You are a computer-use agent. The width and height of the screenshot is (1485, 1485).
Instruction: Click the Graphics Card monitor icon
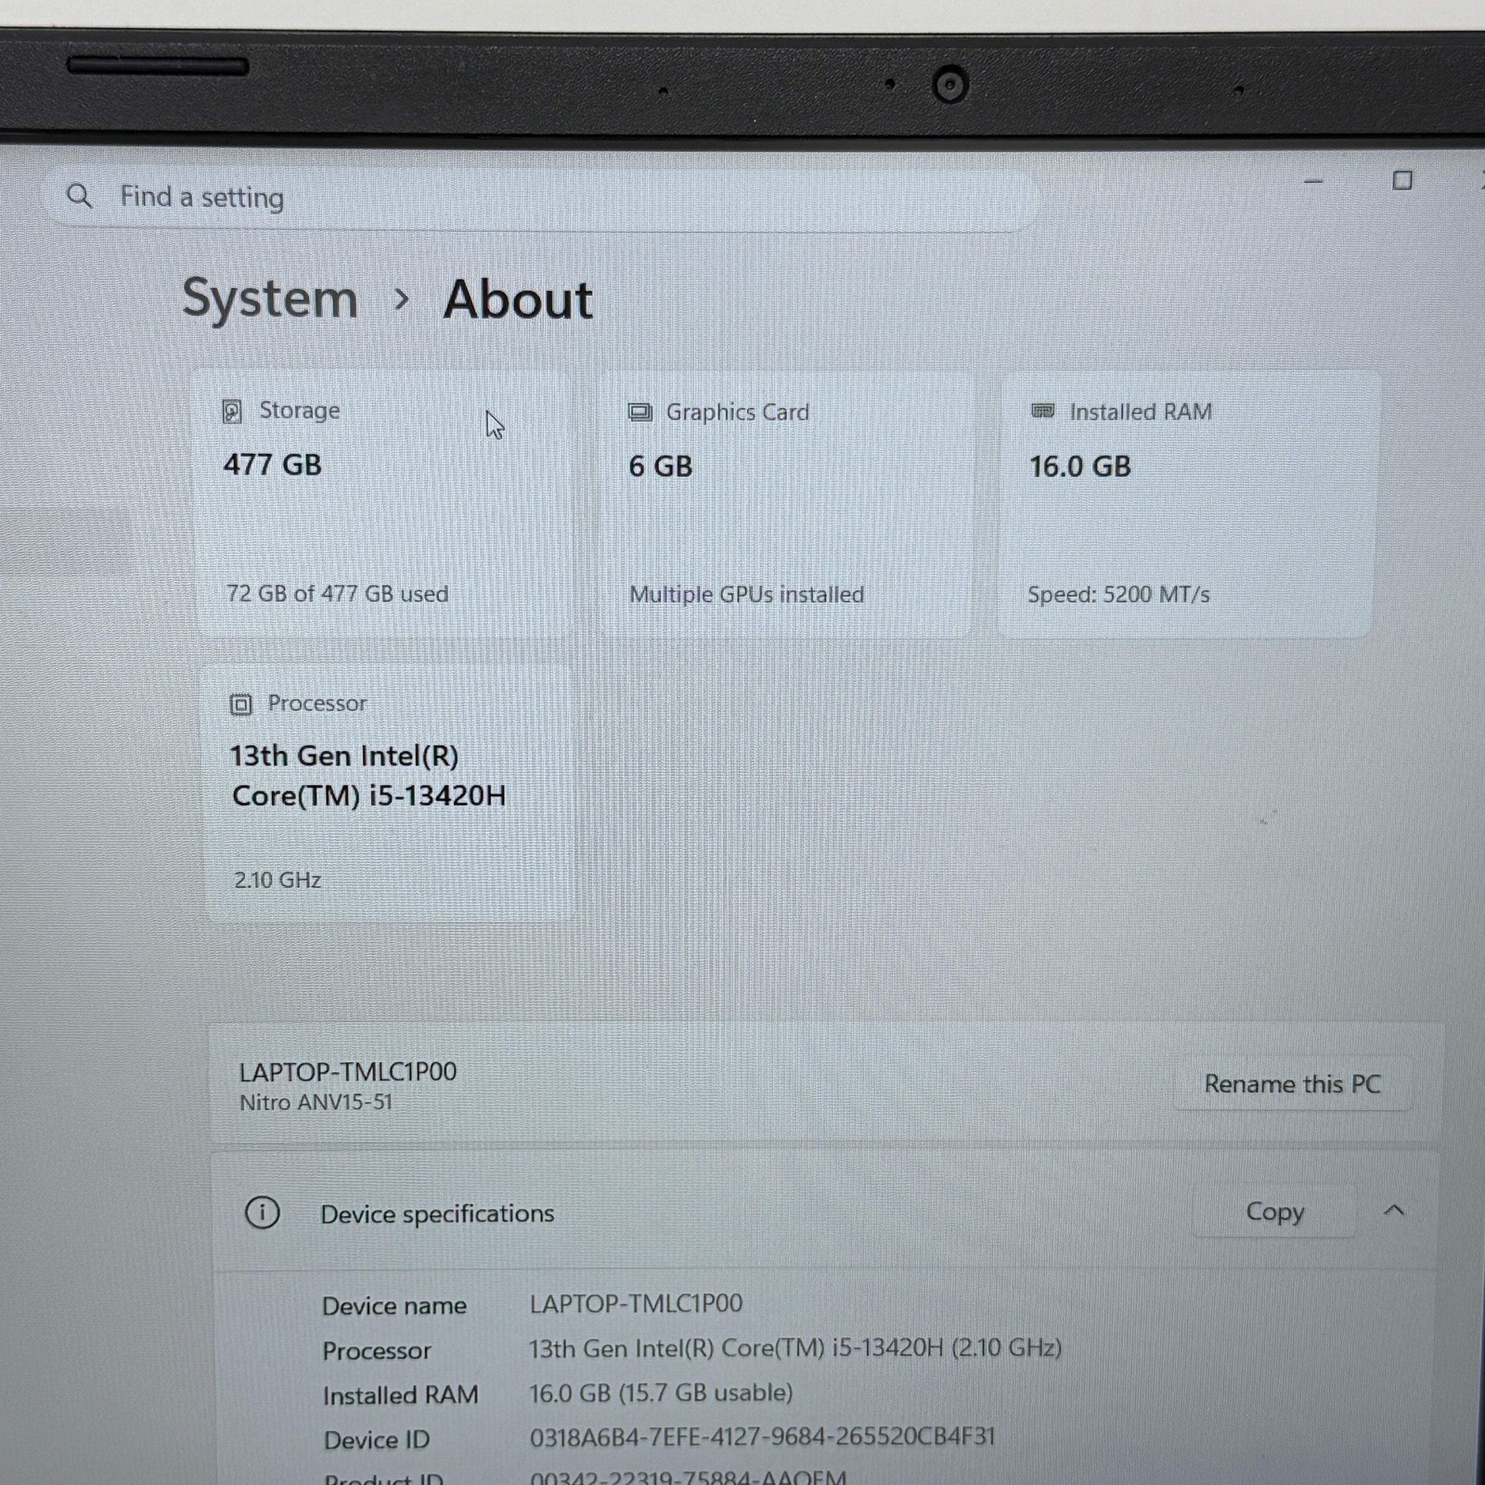click(x=639, y=412)
